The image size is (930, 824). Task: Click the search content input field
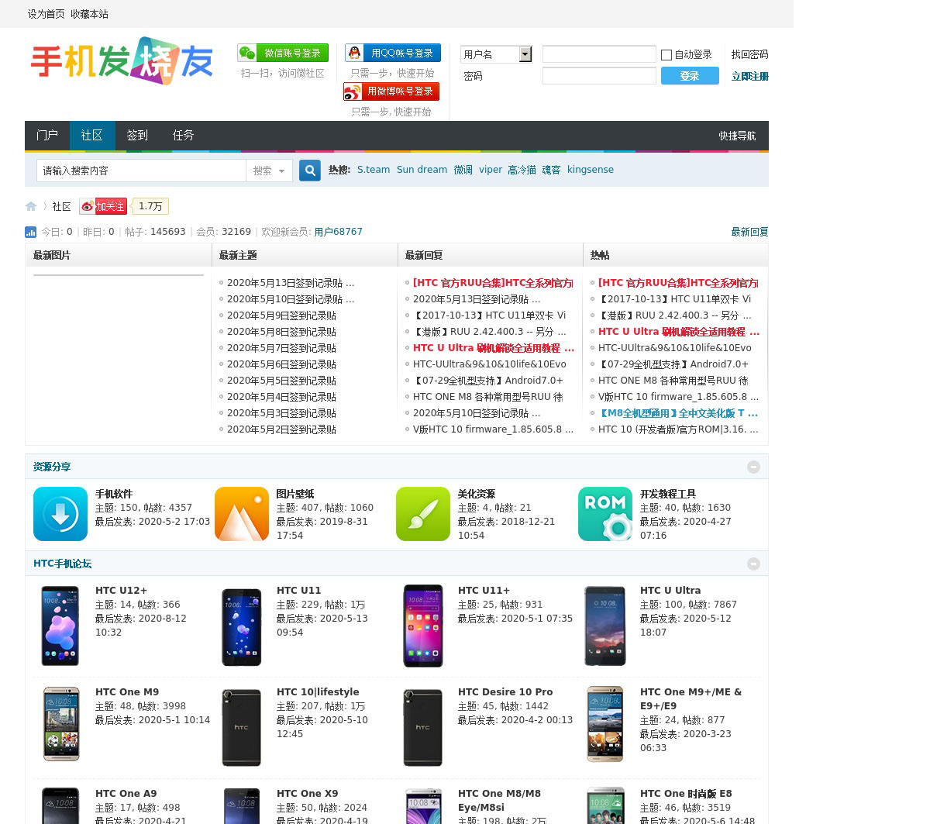[x=141, y=171]
